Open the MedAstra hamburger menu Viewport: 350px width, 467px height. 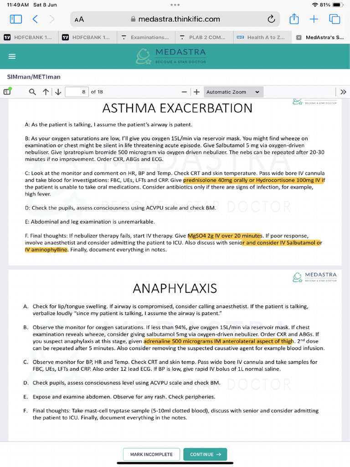[x=12, y=56]
